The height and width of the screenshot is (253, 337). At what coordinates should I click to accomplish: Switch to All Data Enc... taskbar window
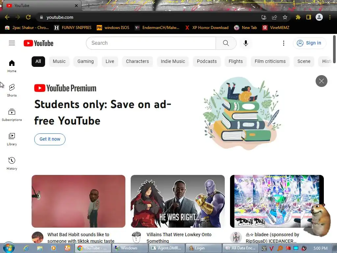coord(240,248)
